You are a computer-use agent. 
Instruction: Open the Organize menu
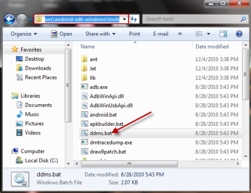pos(24,34)
